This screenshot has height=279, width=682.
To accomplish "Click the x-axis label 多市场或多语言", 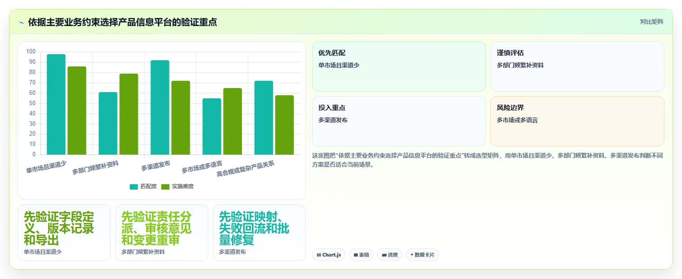I will 202,167.
